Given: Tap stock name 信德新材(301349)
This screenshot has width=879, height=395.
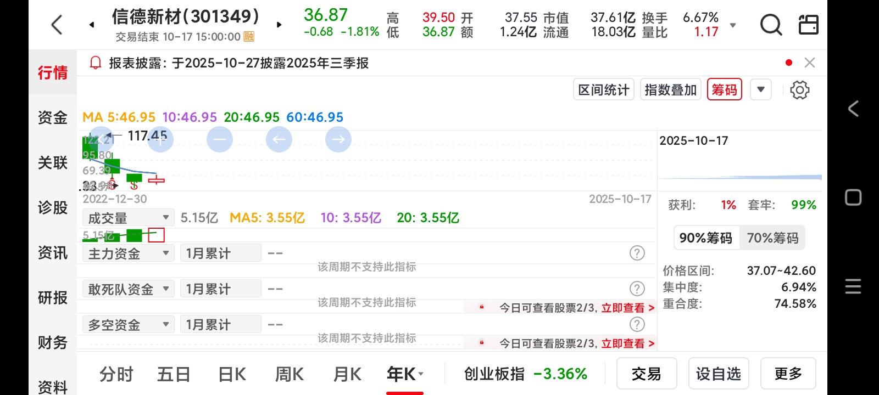Looking at the screenshot, I should (186, 16).
